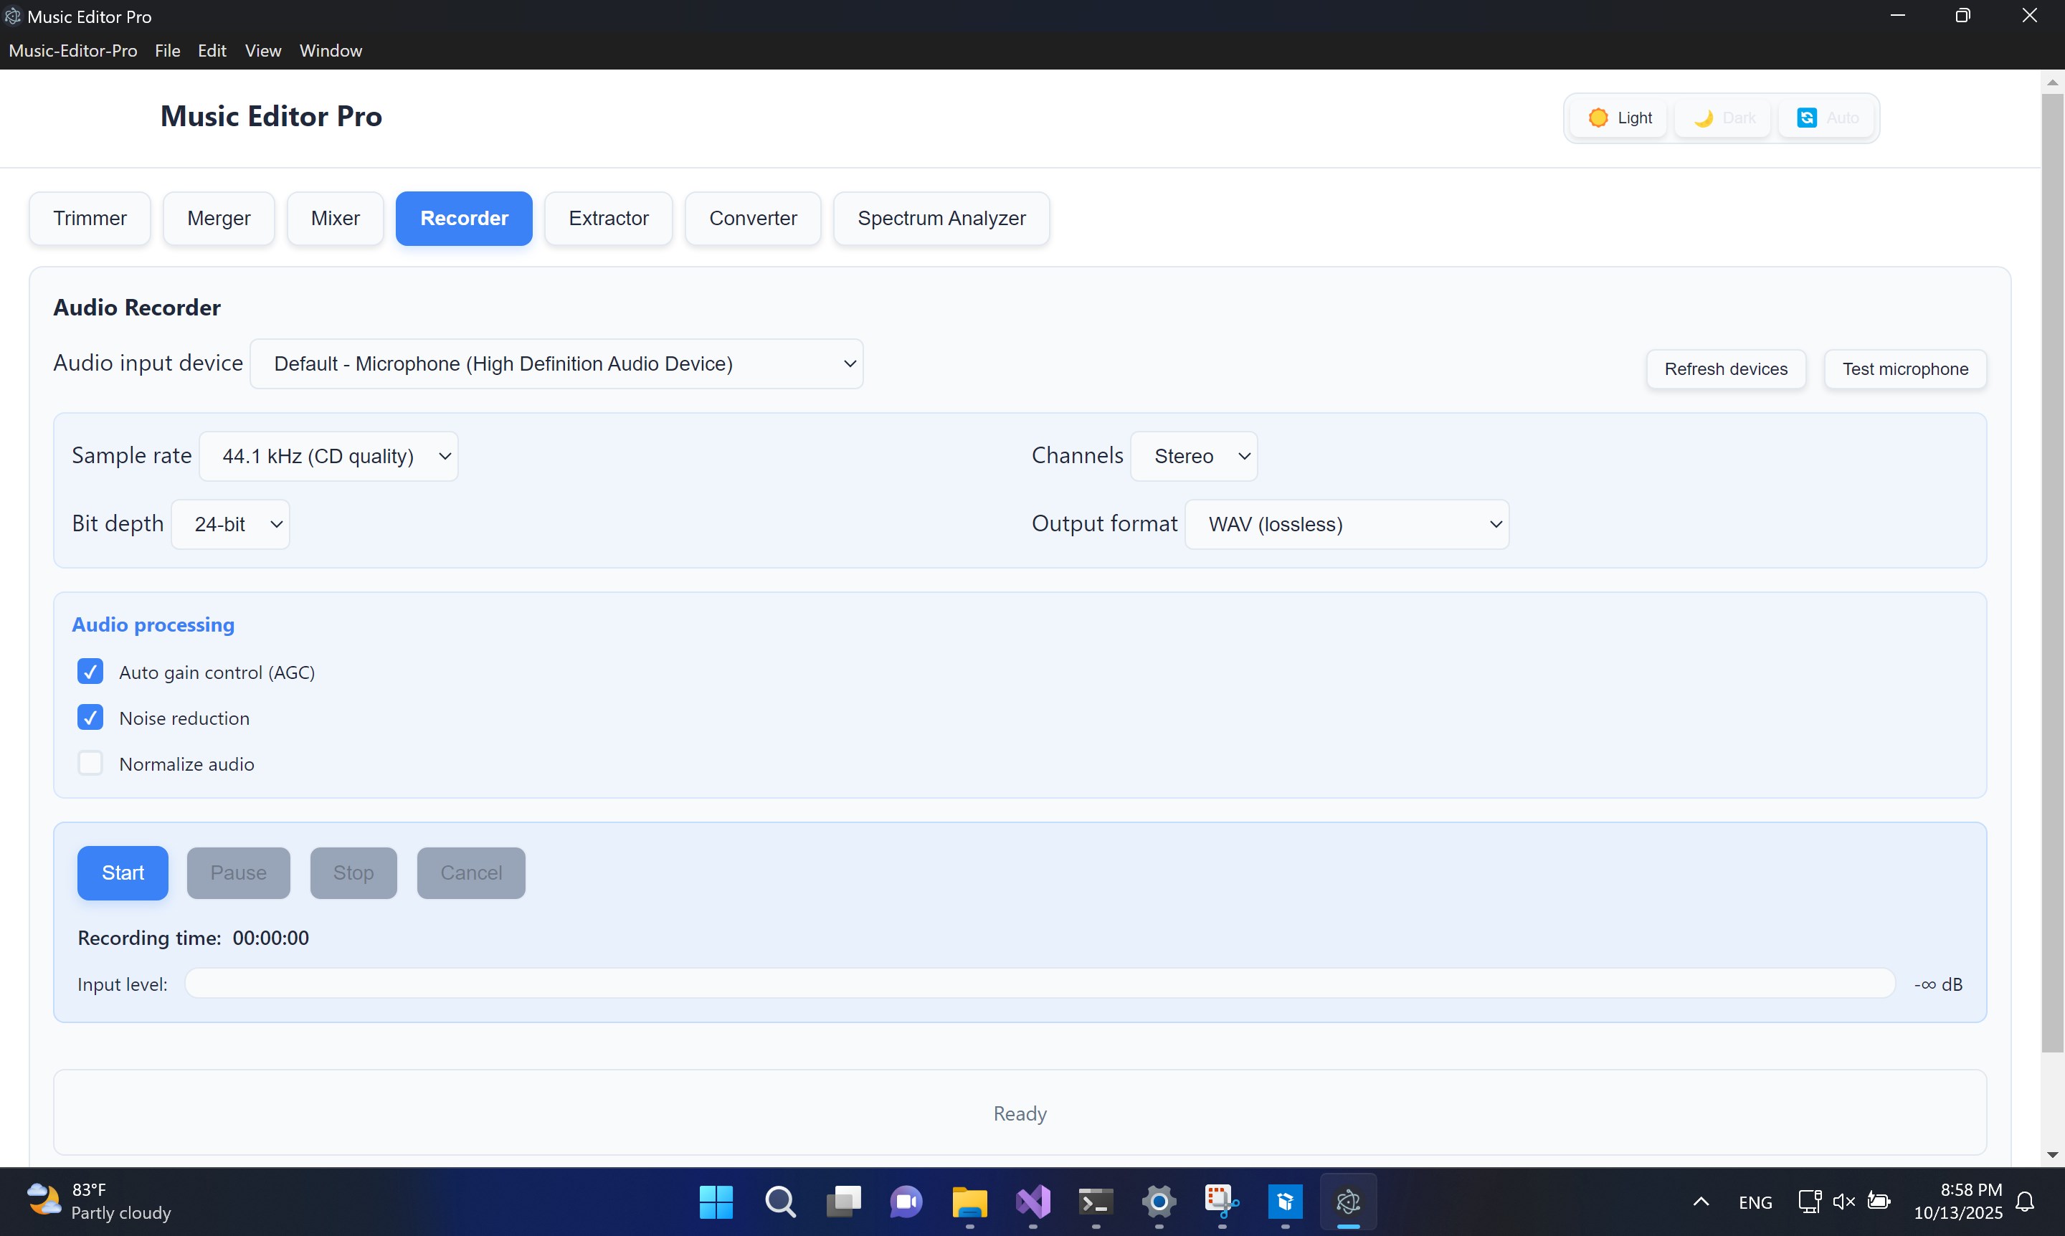Screen dimensions: 2065x1236
Task: Click the sun icon in theme switcher
Action: point(1598,118)
